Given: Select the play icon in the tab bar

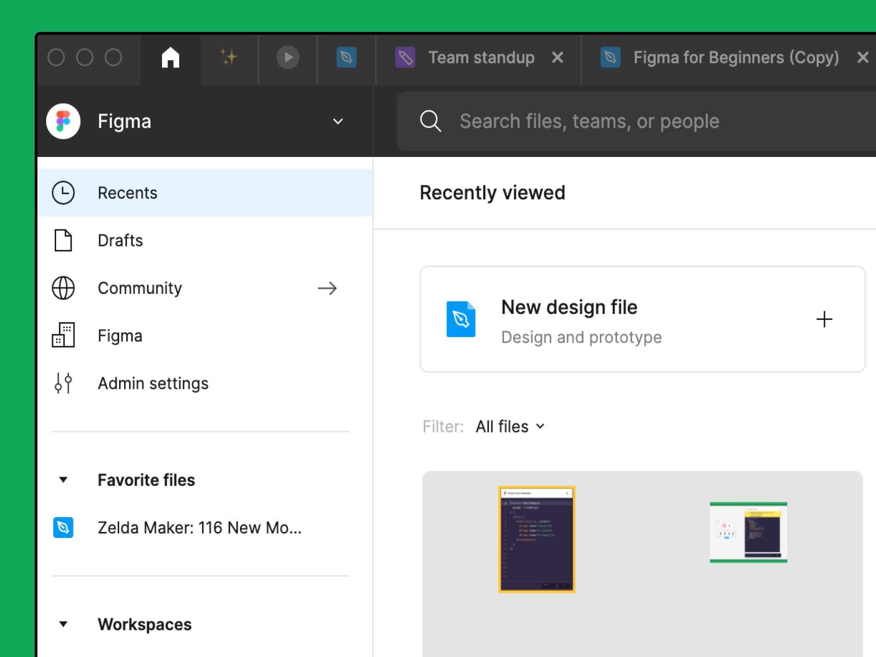Looking at the screenshot, I should [287, 57].
